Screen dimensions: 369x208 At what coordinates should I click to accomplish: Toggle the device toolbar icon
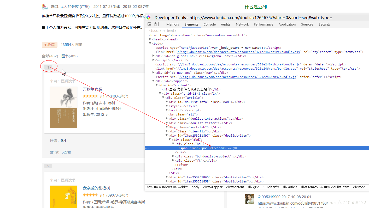pos(156,24)
